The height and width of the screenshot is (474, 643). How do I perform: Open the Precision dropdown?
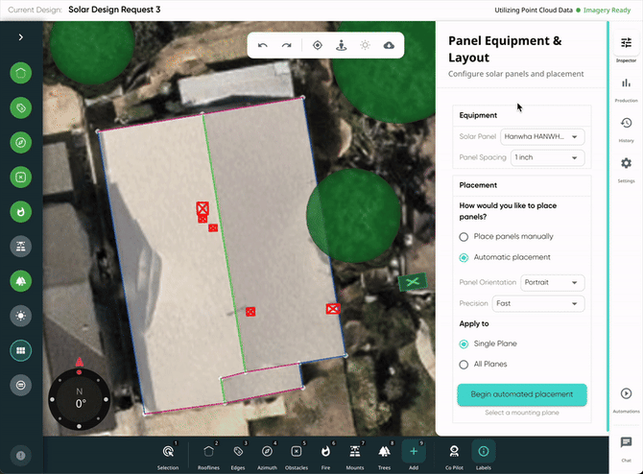tap(537, 303)
